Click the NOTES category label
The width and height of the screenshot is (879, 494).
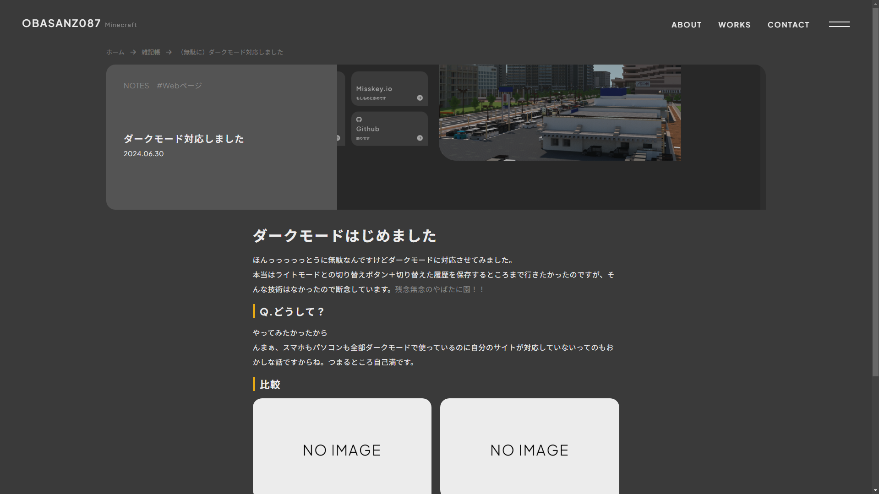[x=136, y=86]
